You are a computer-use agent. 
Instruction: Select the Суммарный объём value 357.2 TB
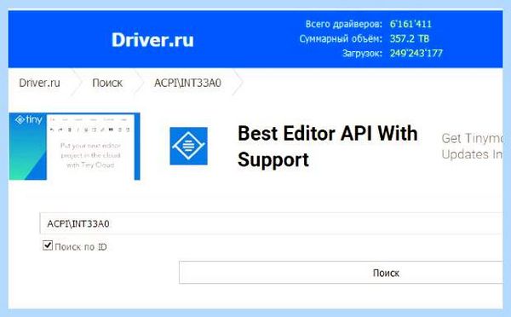pos(410,38)
